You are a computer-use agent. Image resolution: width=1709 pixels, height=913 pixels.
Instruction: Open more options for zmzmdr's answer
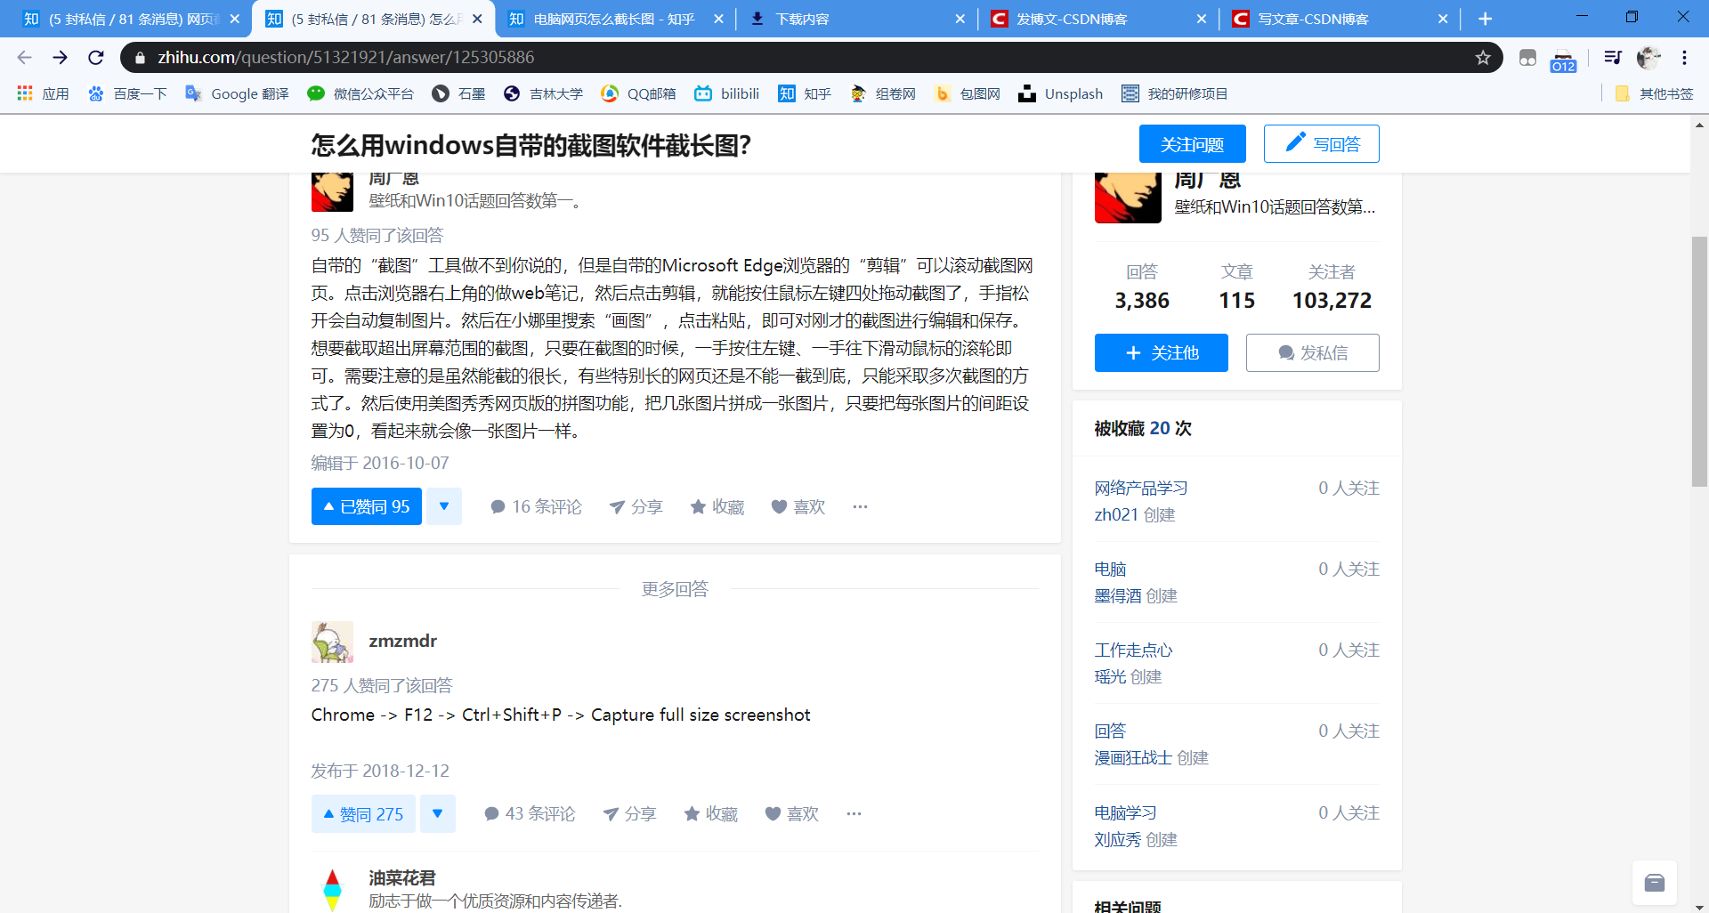pyautogui.click(x=854, y=814)
